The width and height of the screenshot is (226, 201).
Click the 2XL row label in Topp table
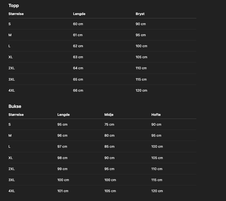pos(12,68)
